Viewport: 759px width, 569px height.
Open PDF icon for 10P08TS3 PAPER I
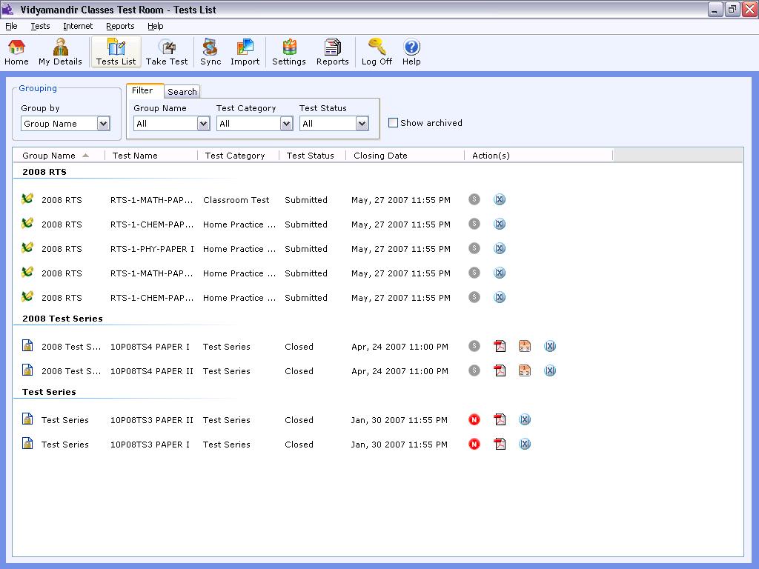click(500, 444)
